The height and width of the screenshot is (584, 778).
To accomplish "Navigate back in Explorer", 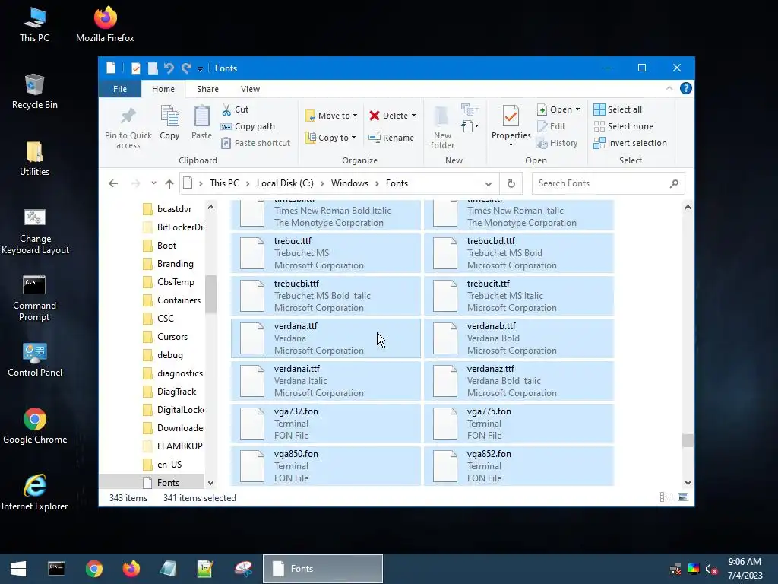I will click(x=113, y=184).
